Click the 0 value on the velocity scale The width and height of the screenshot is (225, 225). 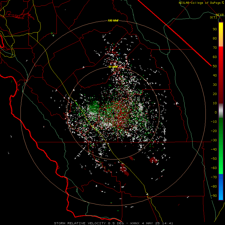pyautogui.click(x=216, y=112)
